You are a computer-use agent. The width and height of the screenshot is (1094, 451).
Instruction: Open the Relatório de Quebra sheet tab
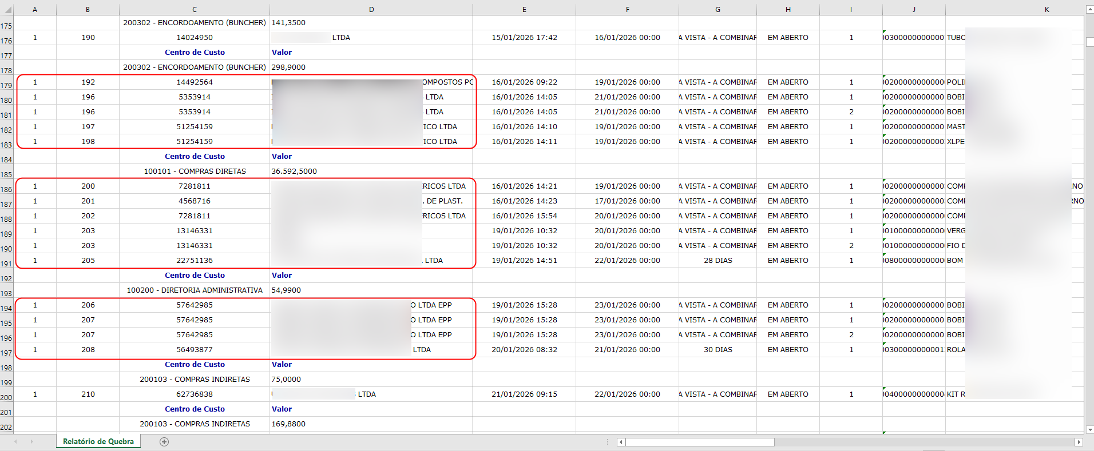(x=98, y=441)
